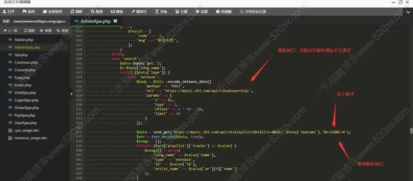Collapse the top toolbar with chevron arrow
This screenshot has height=181, width=413.
[408, 12]
